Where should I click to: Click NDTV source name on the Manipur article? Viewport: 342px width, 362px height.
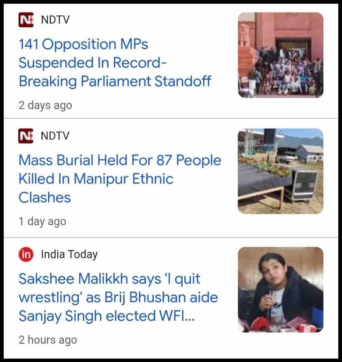(x=55, y=136)
